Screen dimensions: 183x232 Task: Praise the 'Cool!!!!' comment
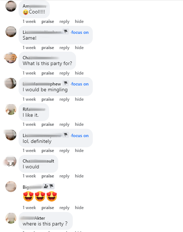[48, 21]
